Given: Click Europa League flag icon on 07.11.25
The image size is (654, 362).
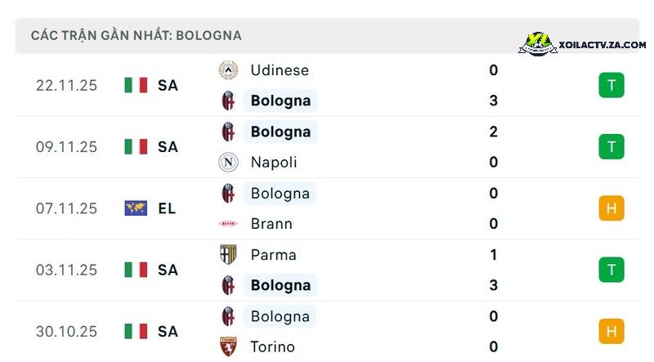Looking at the screenshot, I should (x=136, y=208).
